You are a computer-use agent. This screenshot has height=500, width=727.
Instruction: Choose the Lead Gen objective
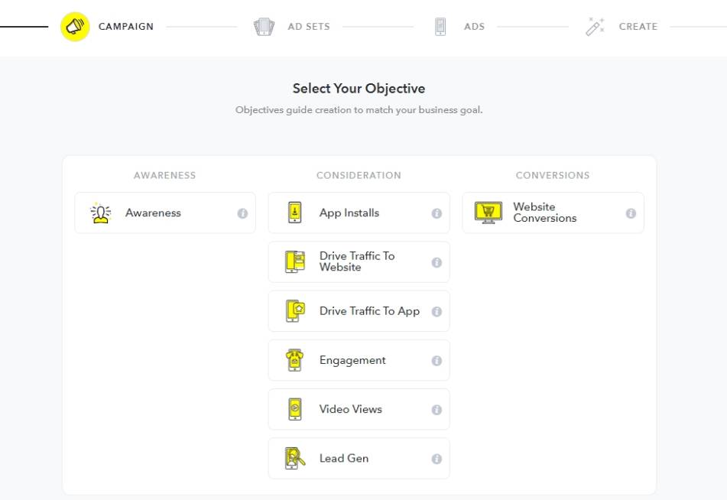coord(344,458)
